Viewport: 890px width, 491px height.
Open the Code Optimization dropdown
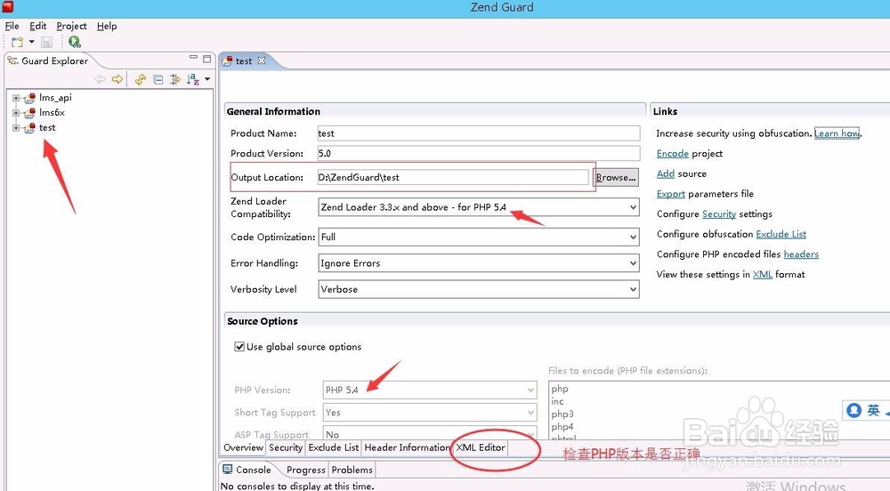point(479,237)
